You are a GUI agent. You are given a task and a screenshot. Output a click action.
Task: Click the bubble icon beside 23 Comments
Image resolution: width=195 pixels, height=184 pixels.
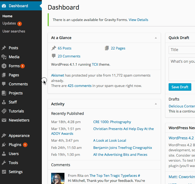(x=54, y=56)
